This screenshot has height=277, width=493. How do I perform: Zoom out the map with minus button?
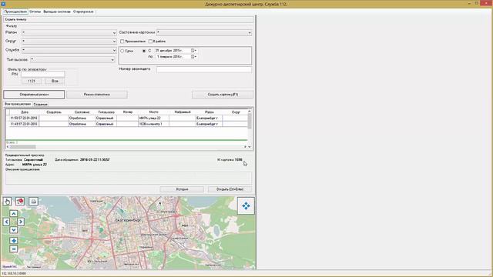coord(14,249)
